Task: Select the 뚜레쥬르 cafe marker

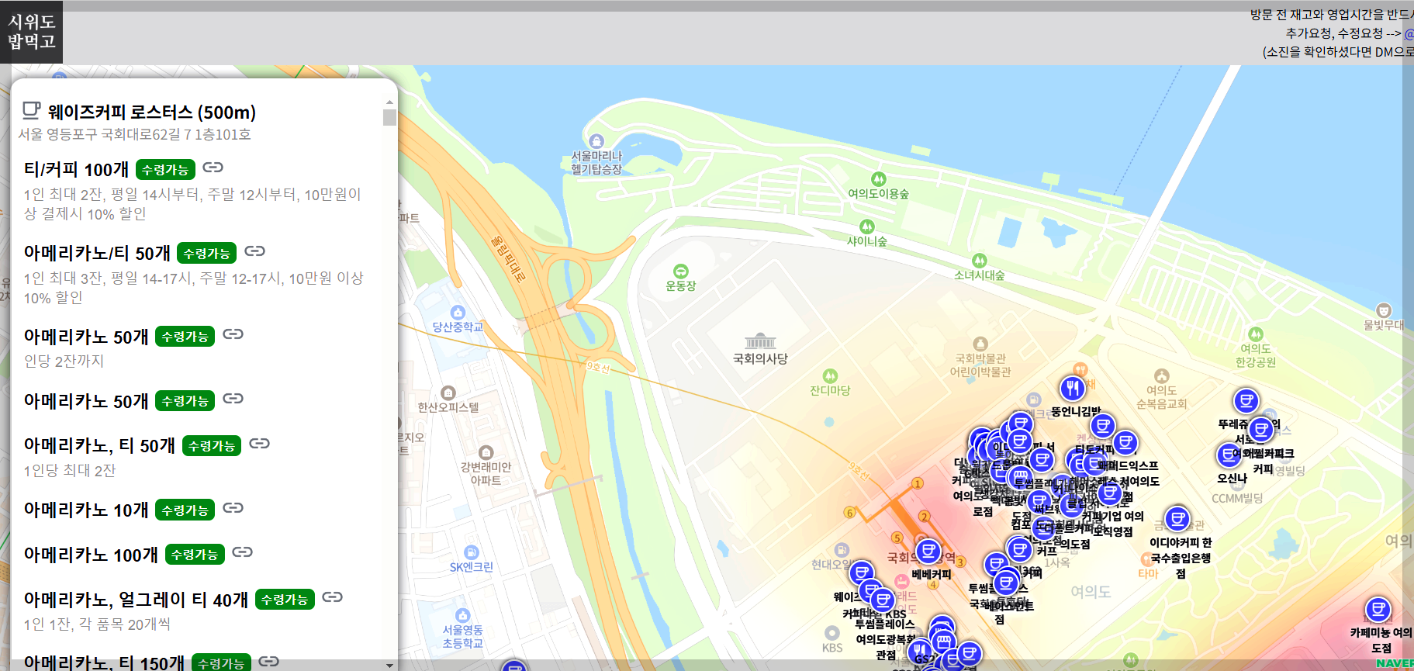Action: click(1246, 402)
